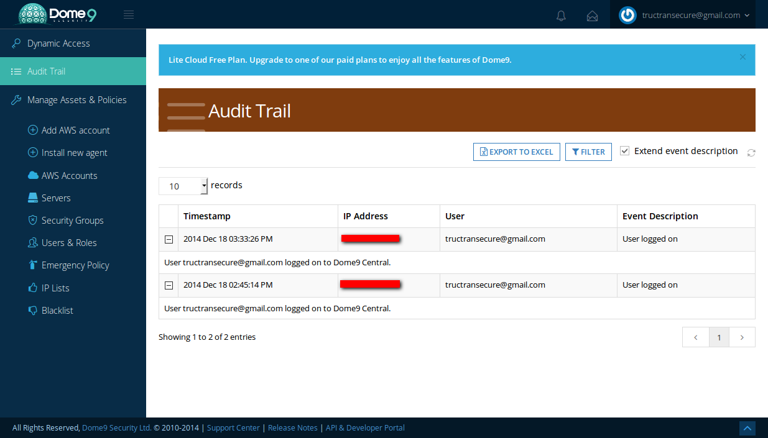
Task: Click the notifications bell icon
Action: coord(561,16)
